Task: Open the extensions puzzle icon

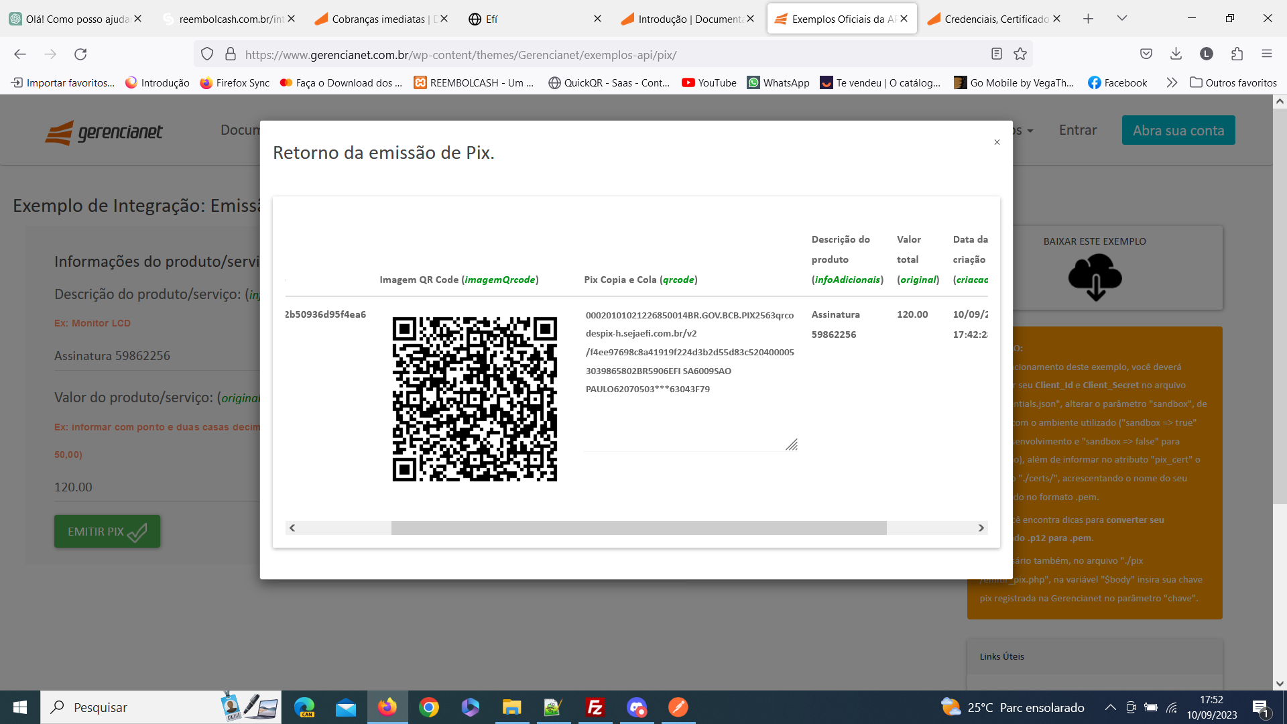Action: click(x=1237, y=54)
